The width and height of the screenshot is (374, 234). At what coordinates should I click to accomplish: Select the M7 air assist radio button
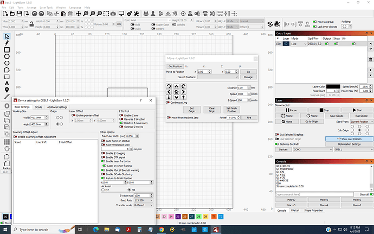(x=103, y=190)
